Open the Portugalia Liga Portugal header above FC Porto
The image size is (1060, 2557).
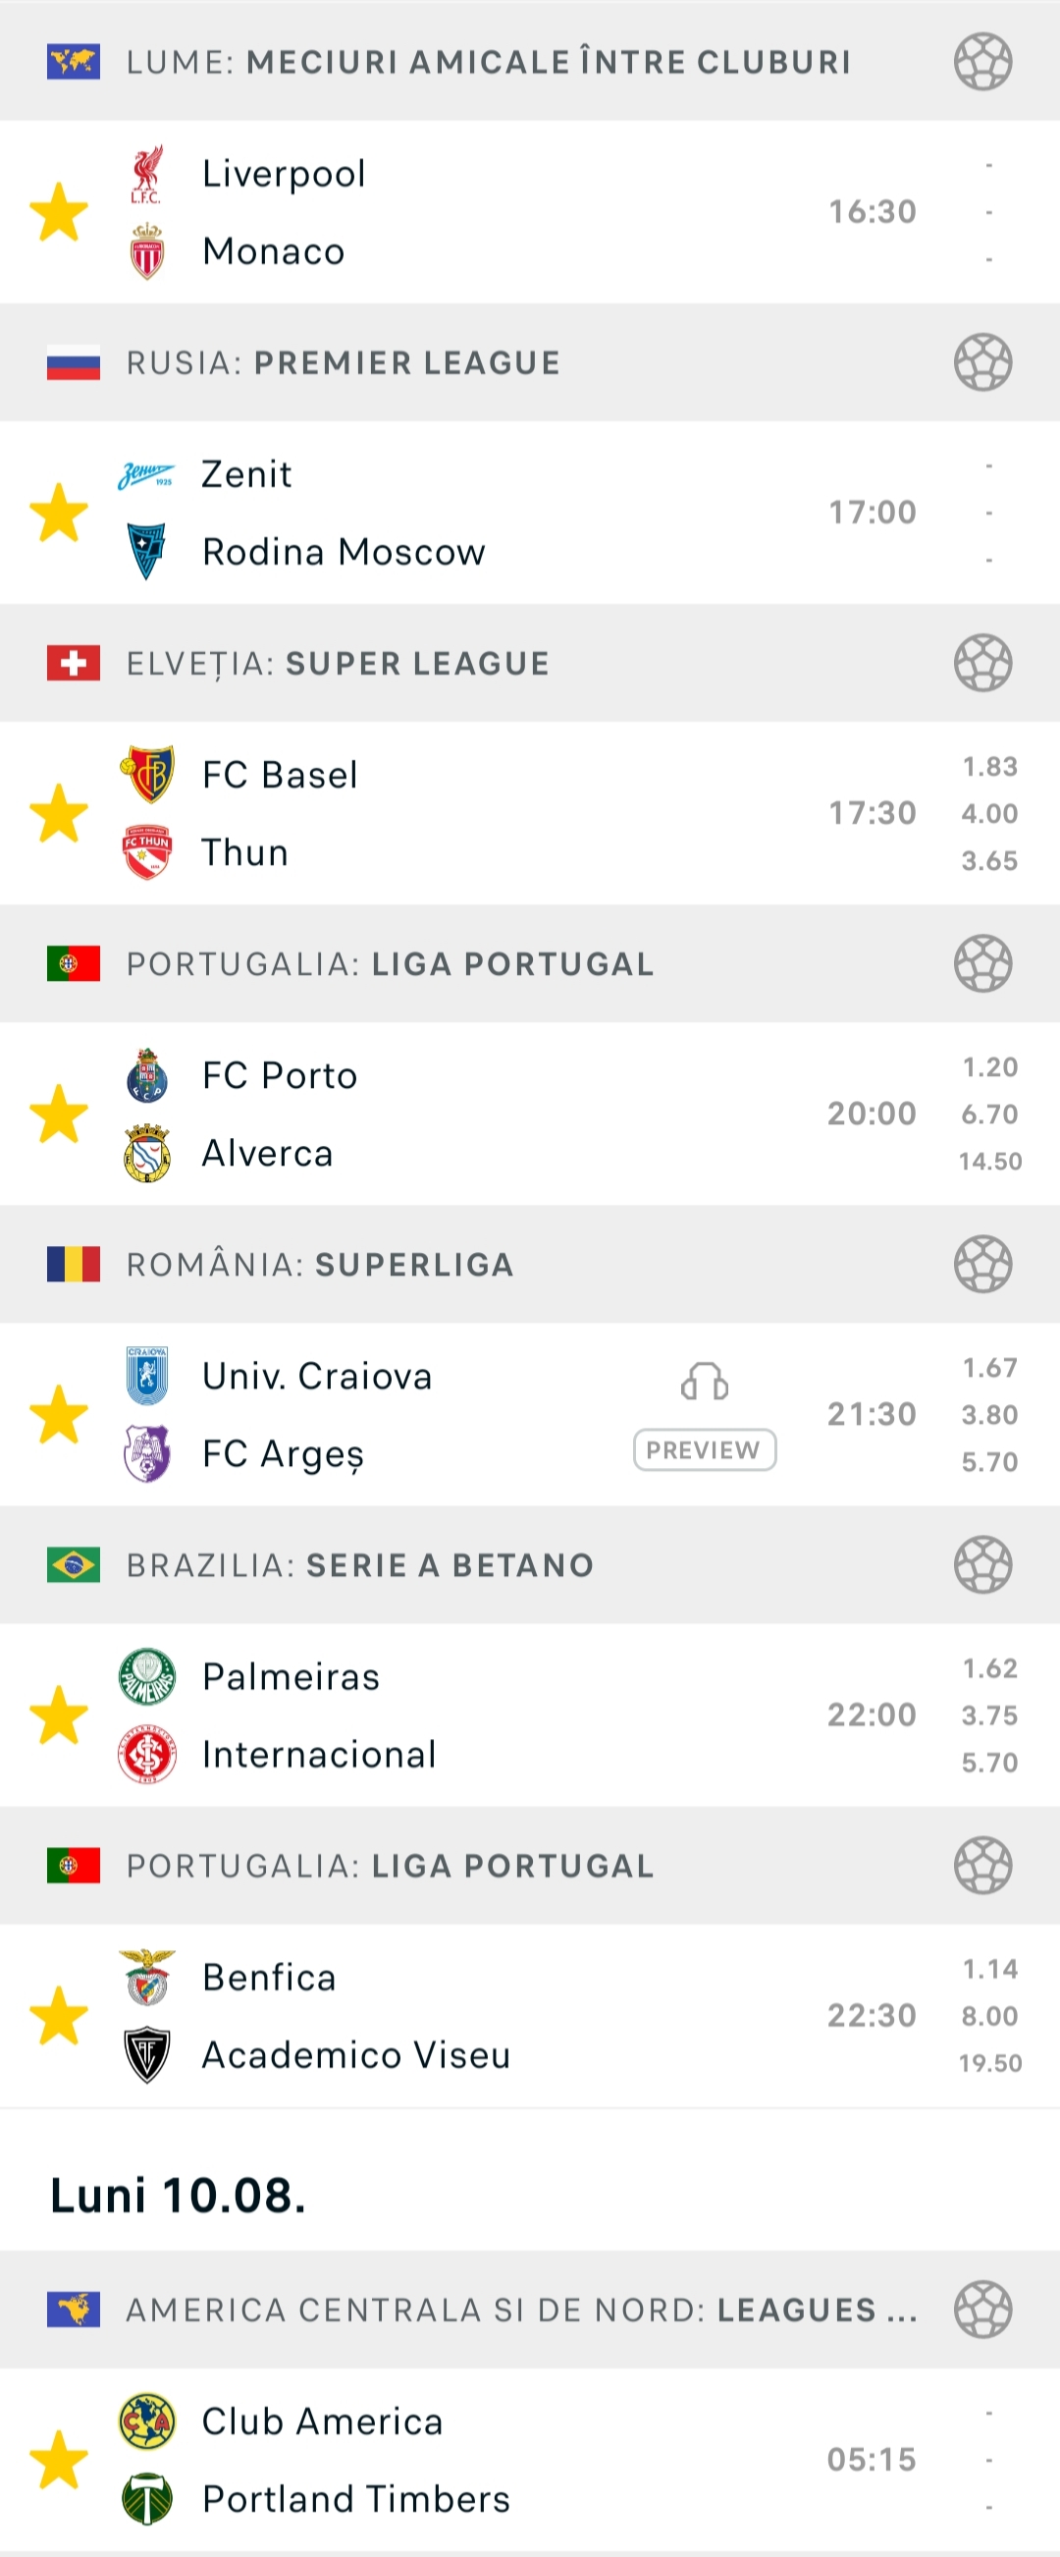click(530, 964)
